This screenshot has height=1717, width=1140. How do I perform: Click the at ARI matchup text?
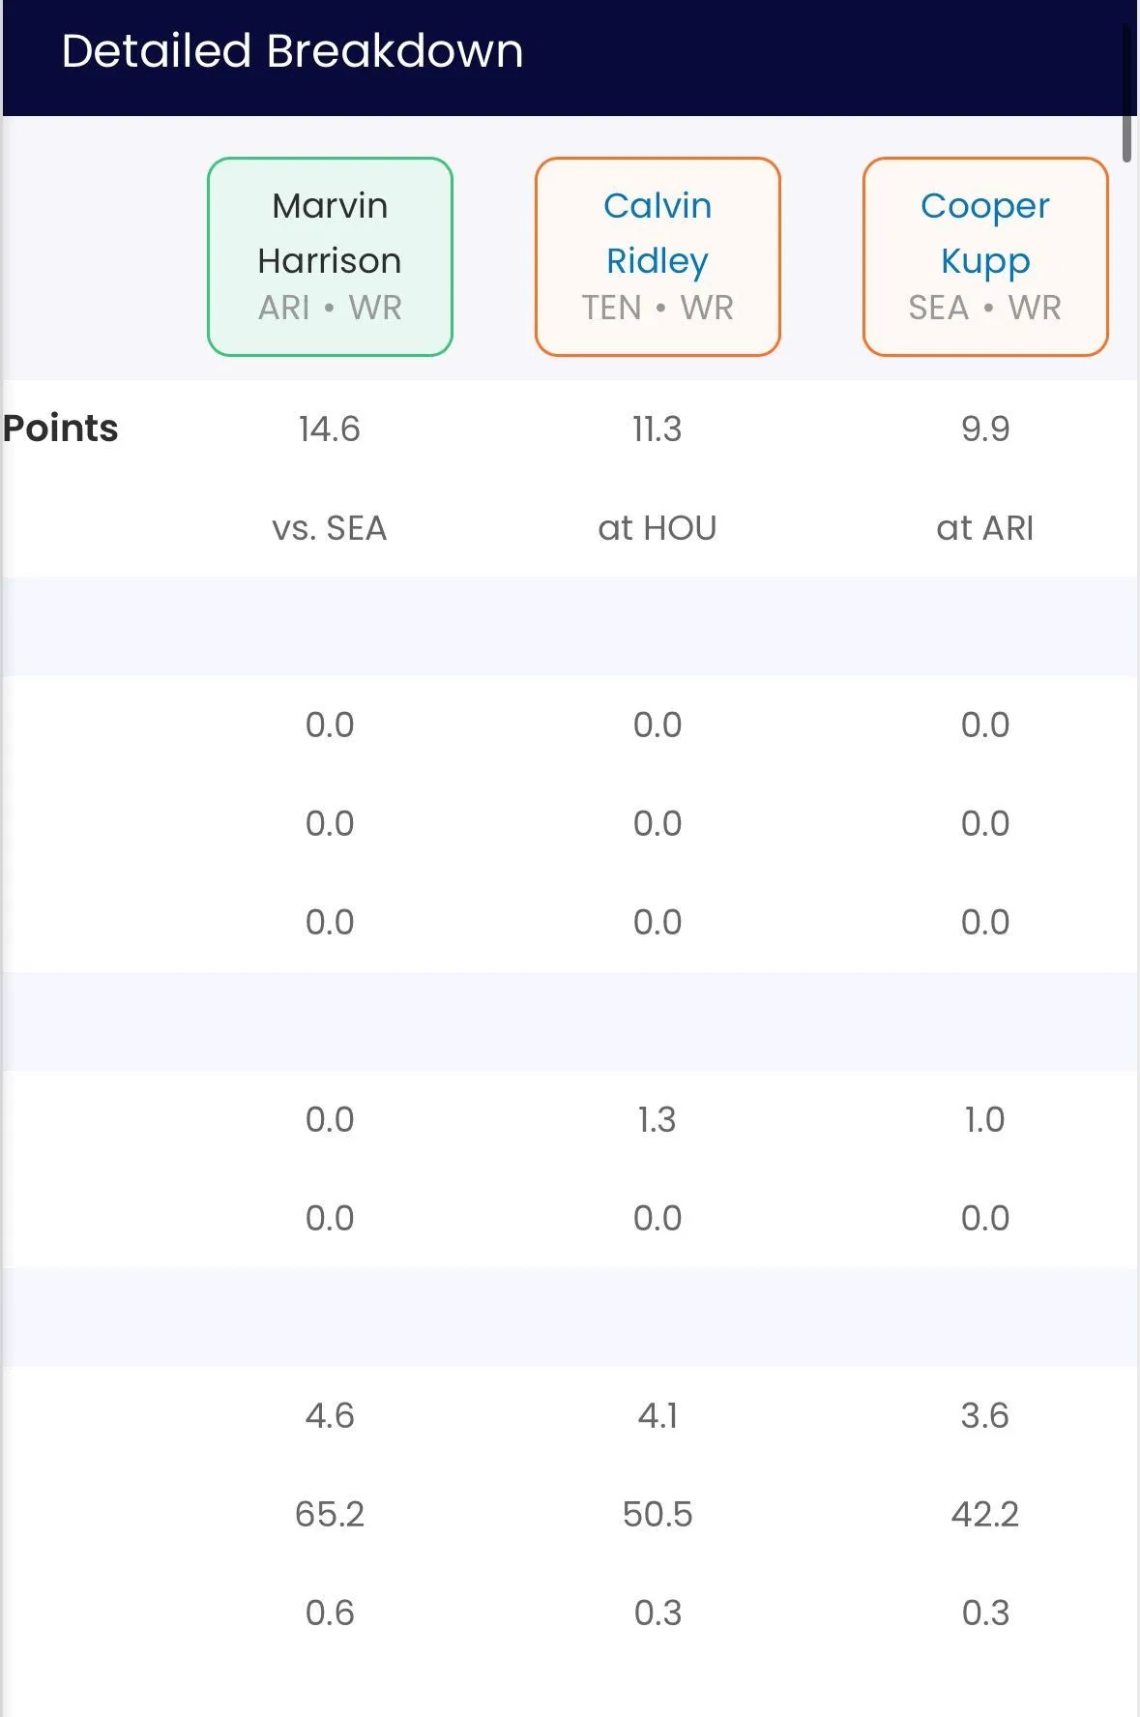[x=984, y=528]
